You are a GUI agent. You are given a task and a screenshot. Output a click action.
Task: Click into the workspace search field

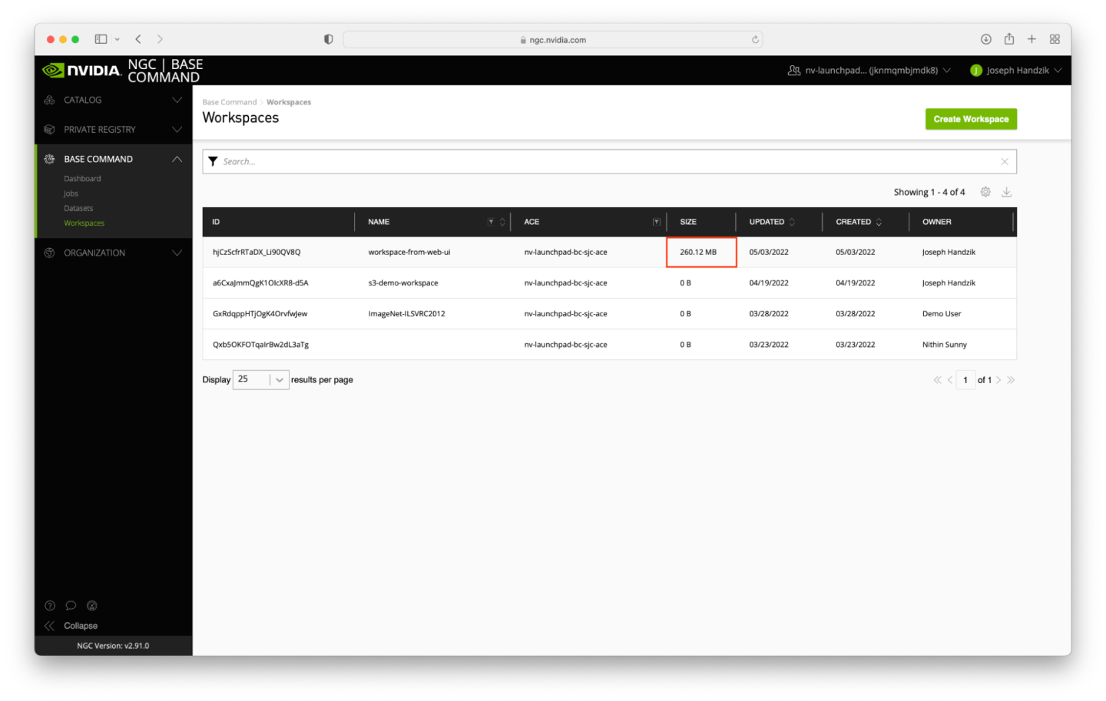[607, 161]
